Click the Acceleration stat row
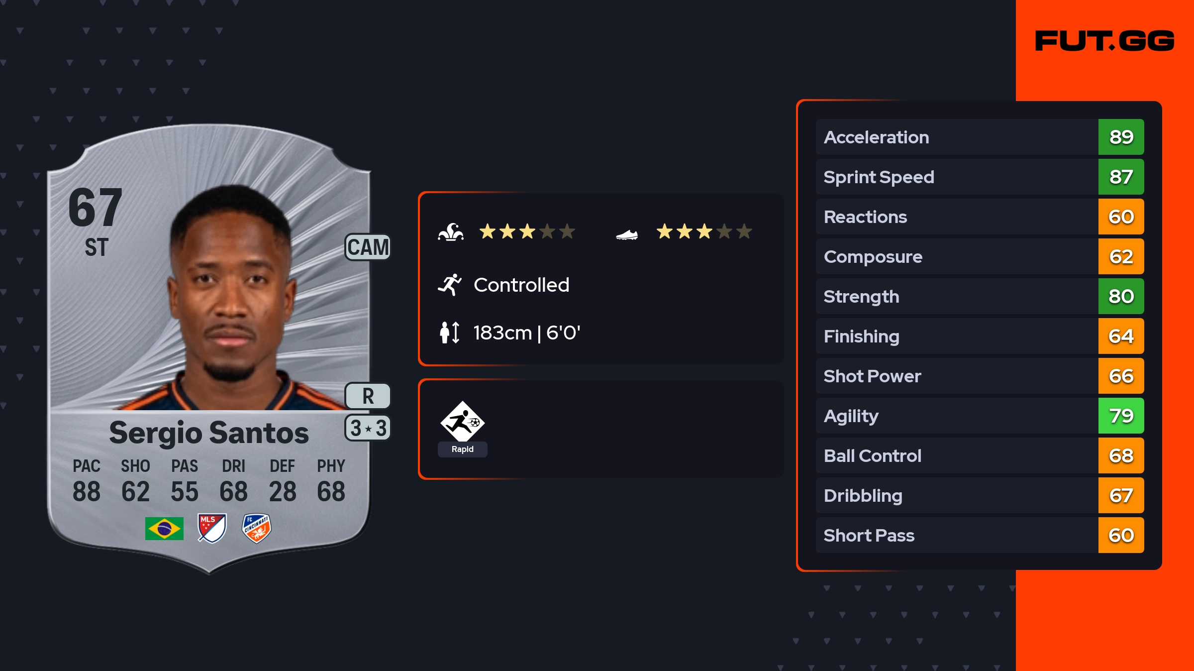 [x=955, y=137]
